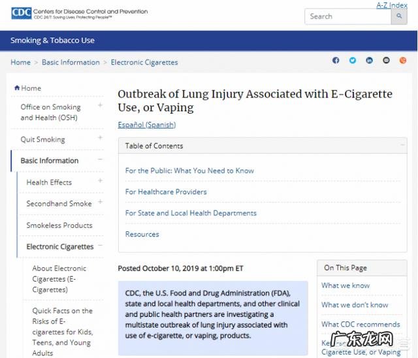Click the On This Page header
Viewport: 418px width, 358px height.
tap(346, 268)
